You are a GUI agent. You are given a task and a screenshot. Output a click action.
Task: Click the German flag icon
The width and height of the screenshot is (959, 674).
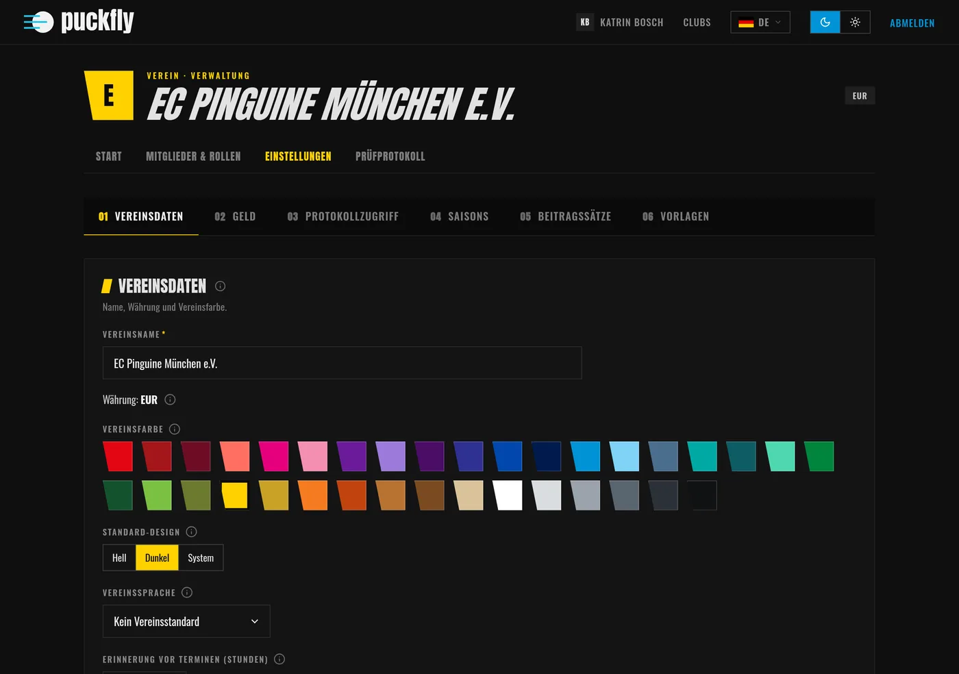(746, 23)
